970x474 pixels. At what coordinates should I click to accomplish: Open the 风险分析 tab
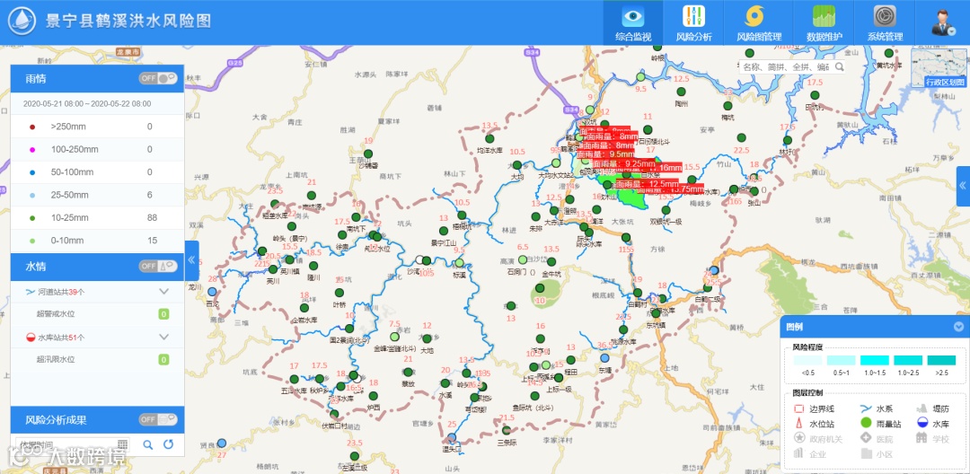coord(693,22)
